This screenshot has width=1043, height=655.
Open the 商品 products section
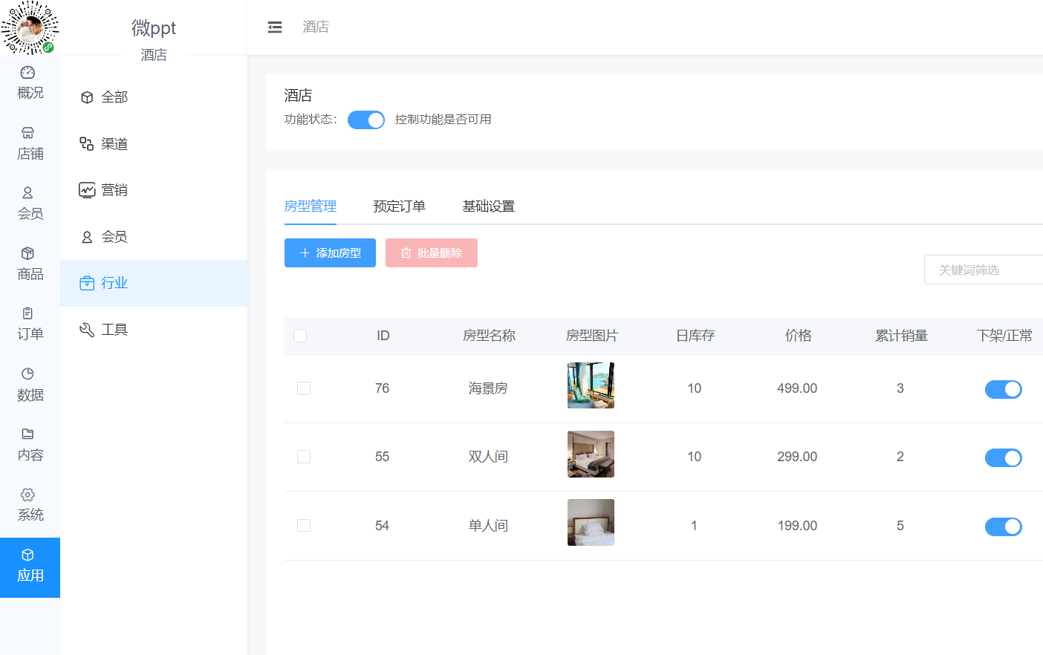click(x=30, y=264)
